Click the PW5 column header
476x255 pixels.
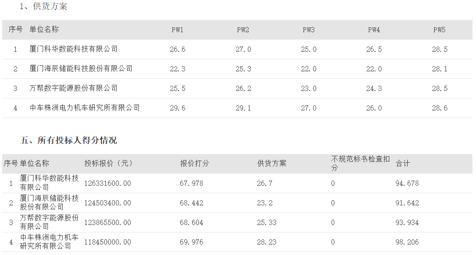[439, 30]
